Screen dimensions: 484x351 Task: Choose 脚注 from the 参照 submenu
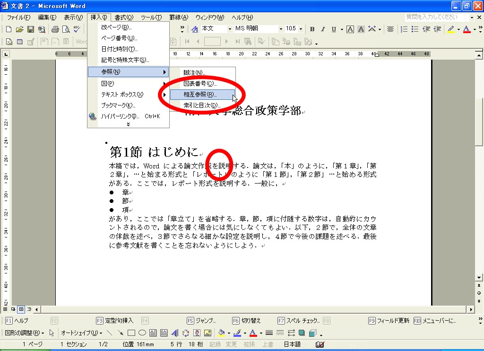tap(202, 72)
